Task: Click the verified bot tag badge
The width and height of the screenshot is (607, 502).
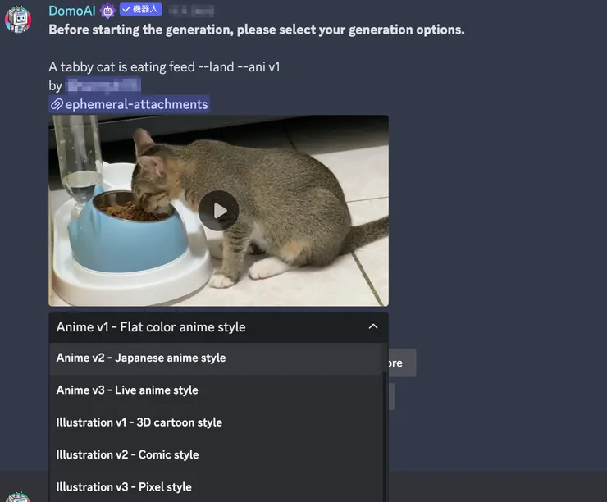Action: (x=140, y=9)
